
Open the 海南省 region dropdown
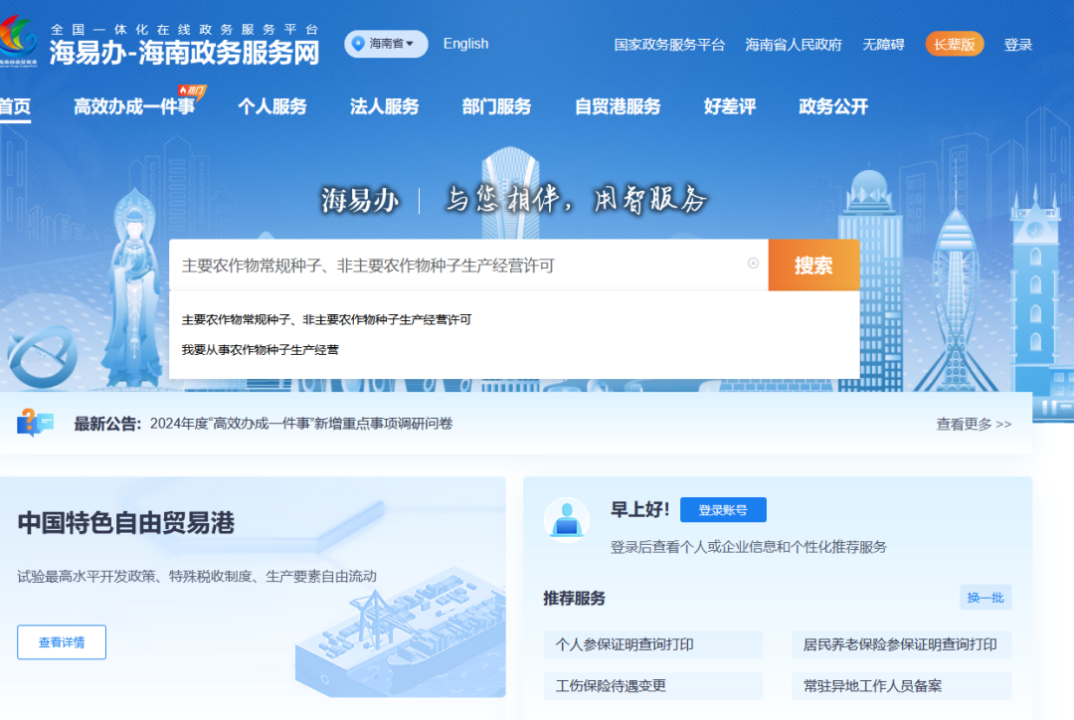click(x=386, y=44)
